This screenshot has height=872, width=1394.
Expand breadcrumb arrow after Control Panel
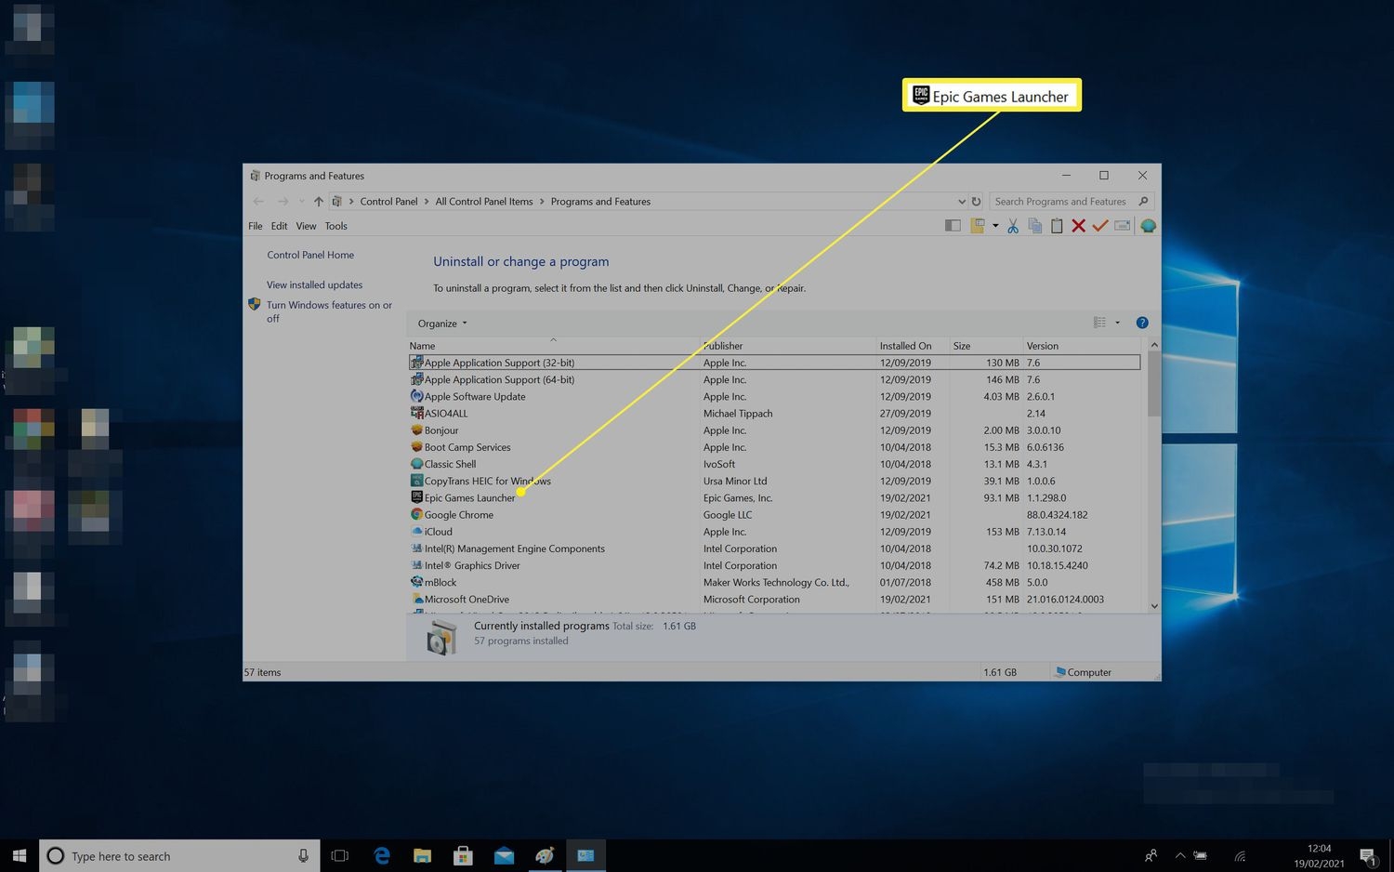click(427, 202)
